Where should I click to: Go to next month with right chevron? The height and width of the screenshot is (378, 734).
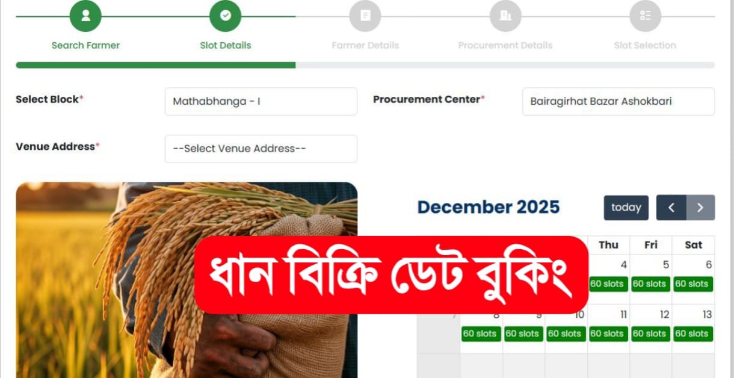pyautogui.click(x=700, y=208)
